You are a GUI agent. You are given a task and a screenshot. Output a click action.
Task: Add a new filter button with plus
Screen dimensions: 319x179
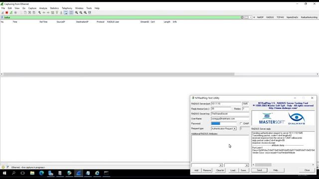click(x=254, y=17)
